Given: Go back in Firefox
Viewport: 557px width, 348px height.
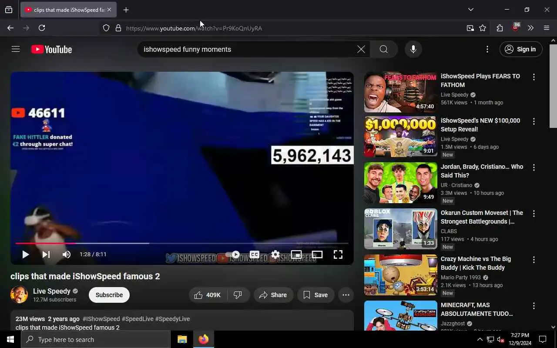Looking at the screenshot, I should pos(10,28).
